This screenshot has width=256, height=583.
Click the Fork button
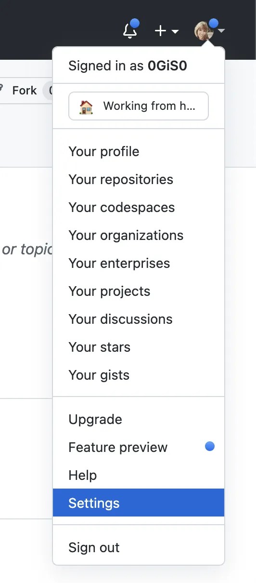pyautogui.click(x=24, y=91)
